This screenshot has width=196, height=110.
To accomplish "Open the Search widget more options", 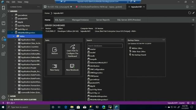I will (x=123, y=40).
